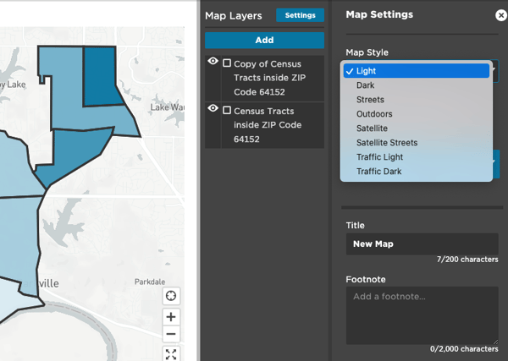Zoom in with the plus button
Viewport: 508px width, 361px height.
tap(171, 317)
